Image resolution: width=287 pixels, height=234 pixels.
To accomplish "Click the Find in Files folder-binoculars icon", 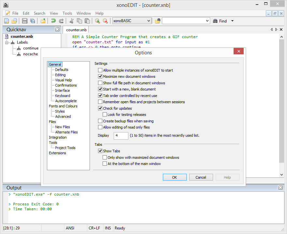I will (158, 21).
